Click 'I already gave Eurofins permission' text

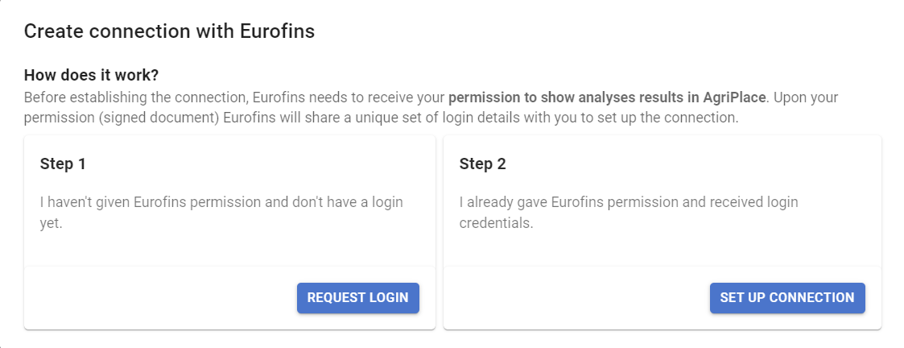point(568,202)
